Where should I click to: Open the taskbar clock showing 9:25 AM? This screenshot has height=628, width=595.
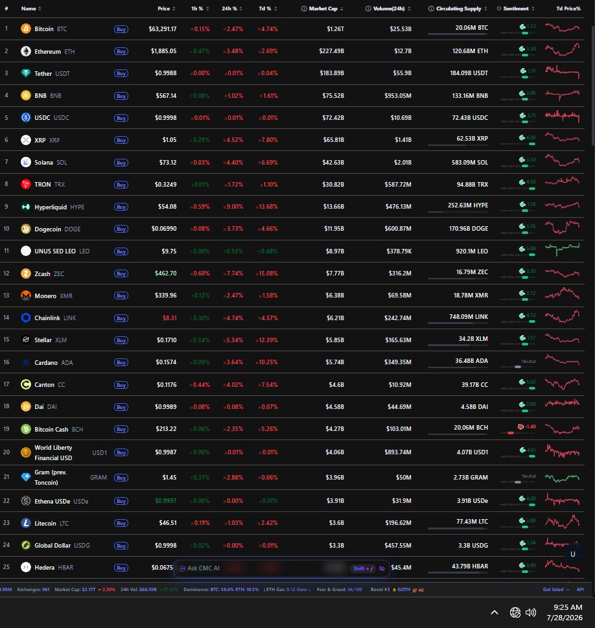coord(565,612)
